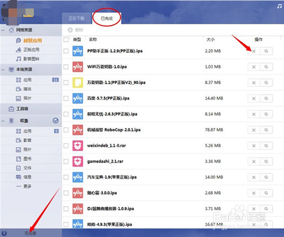This screenshot has height=237, width=284.
Task: Click magnifier icon in 万能钥匙-1.1 row
Action: tap(266, 82)
